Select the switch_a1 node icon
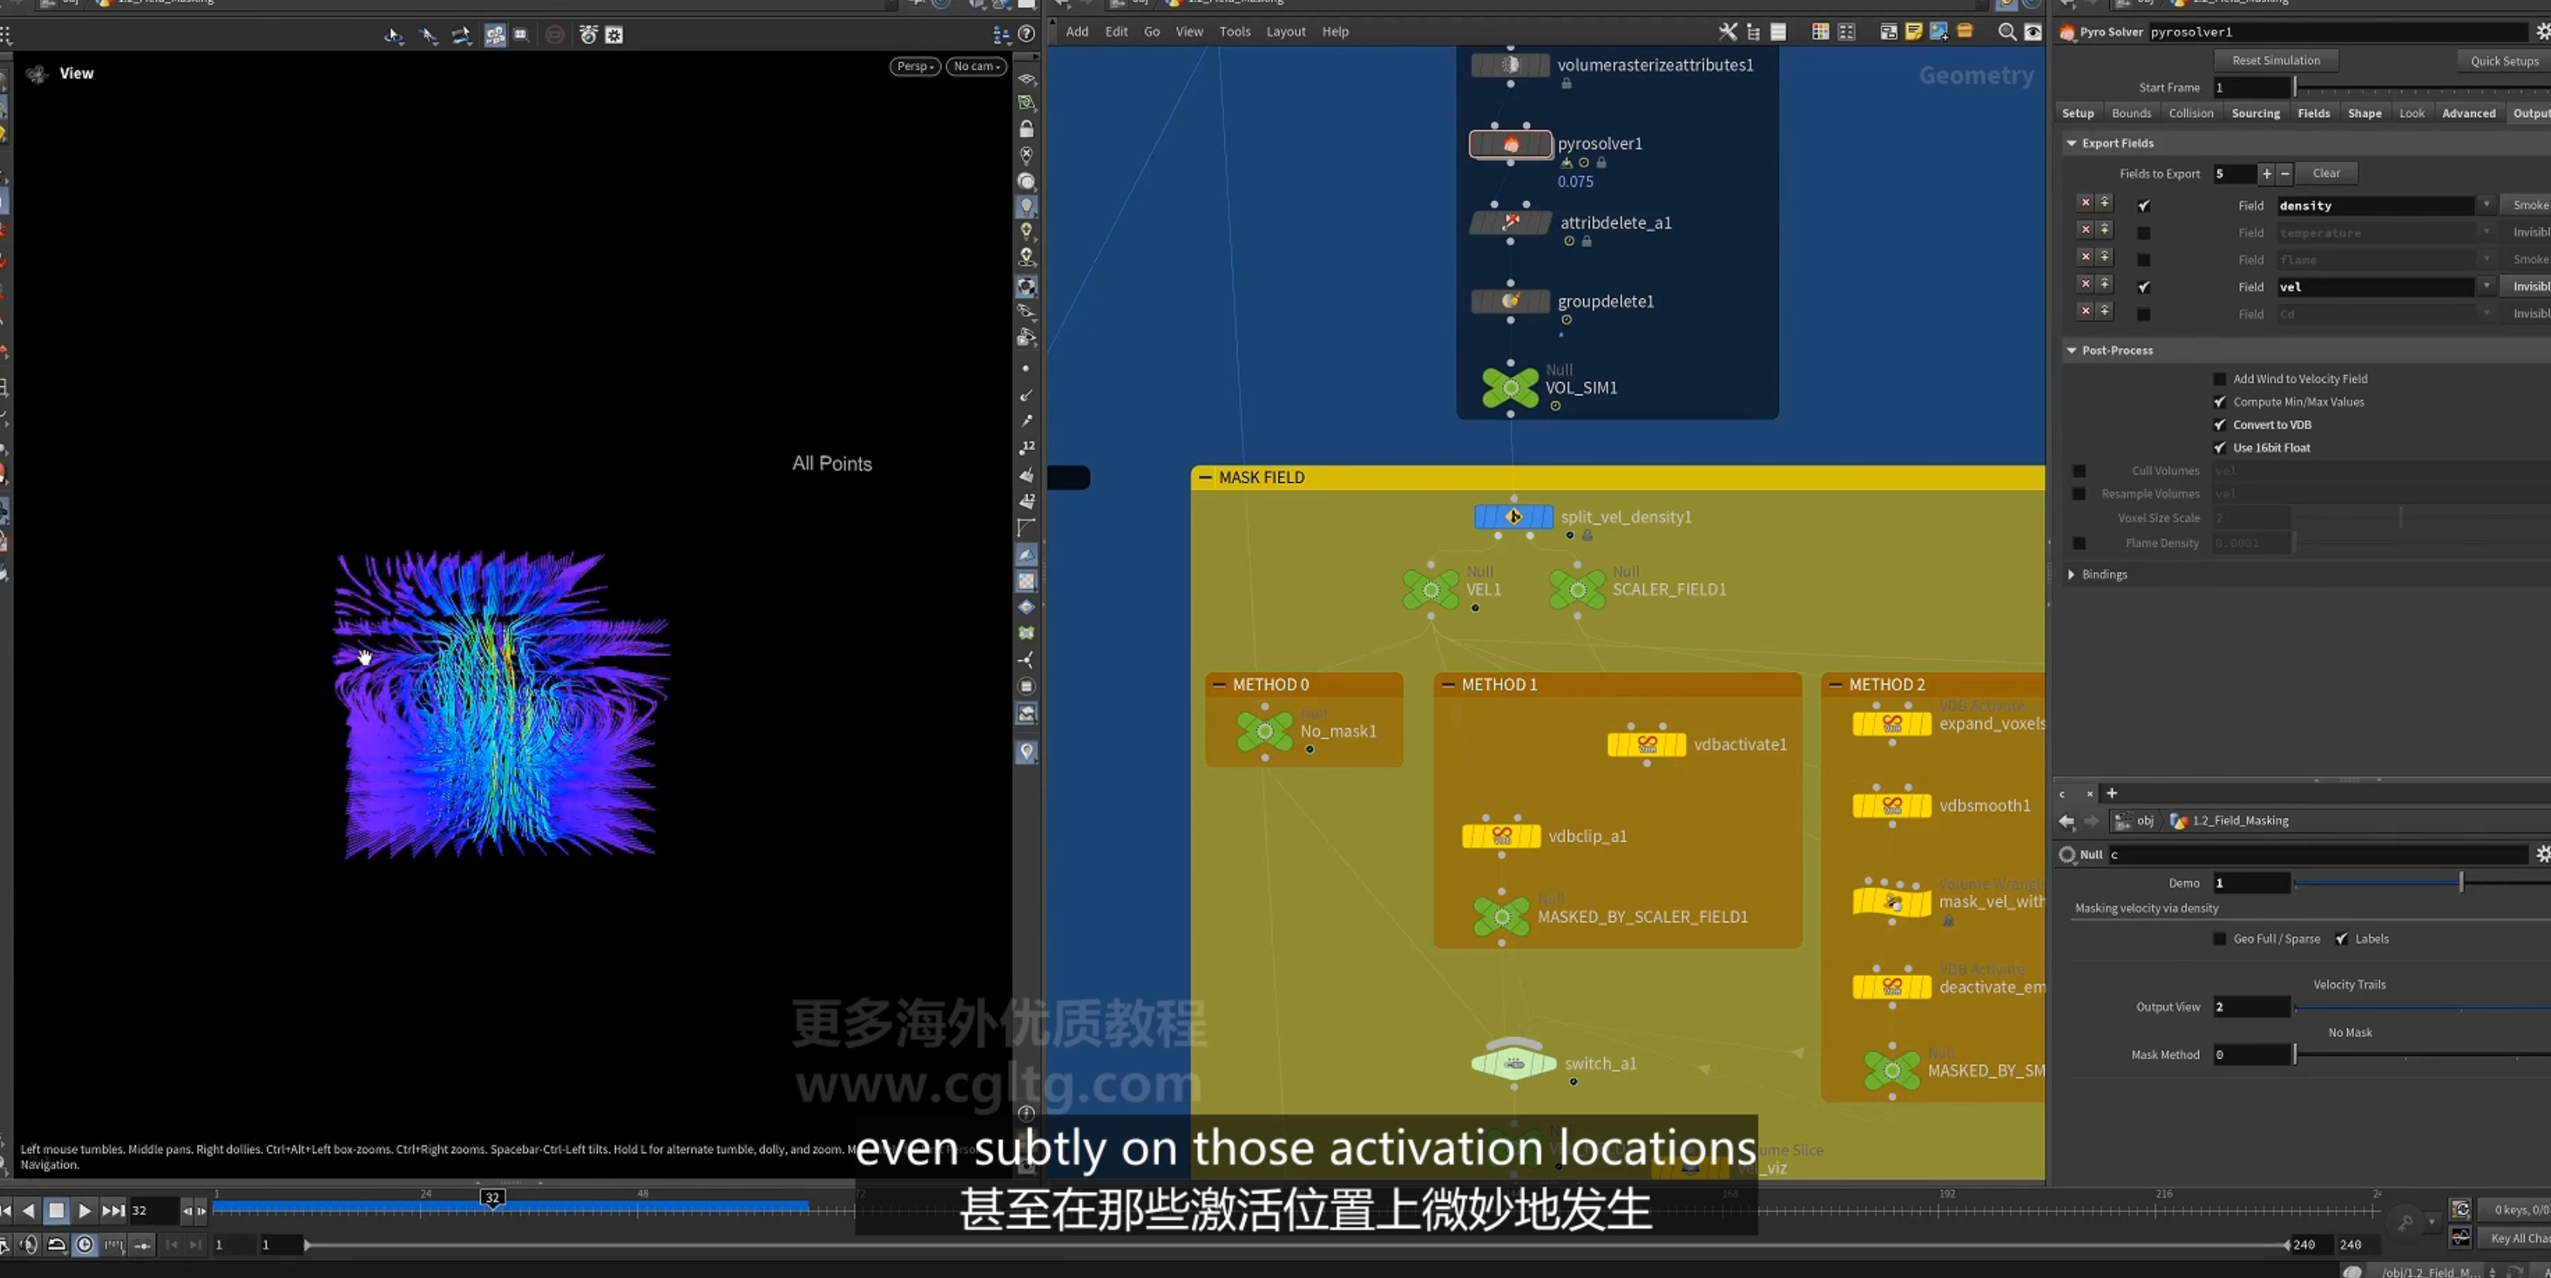 click(x=1514, y=1063)
